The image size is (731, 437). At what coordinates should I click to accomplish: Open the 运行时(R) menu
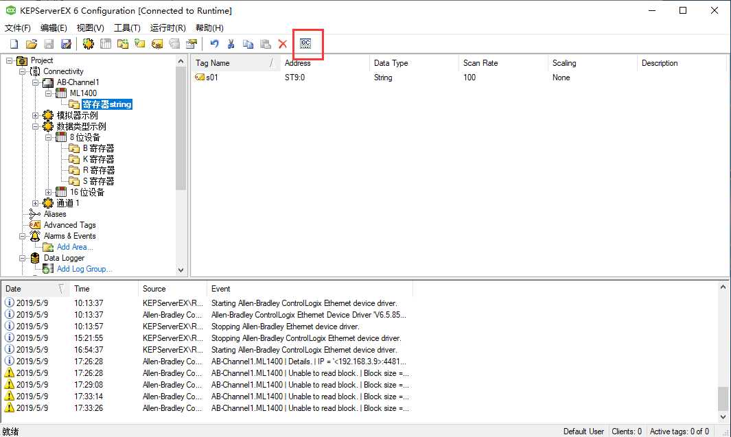168,28
